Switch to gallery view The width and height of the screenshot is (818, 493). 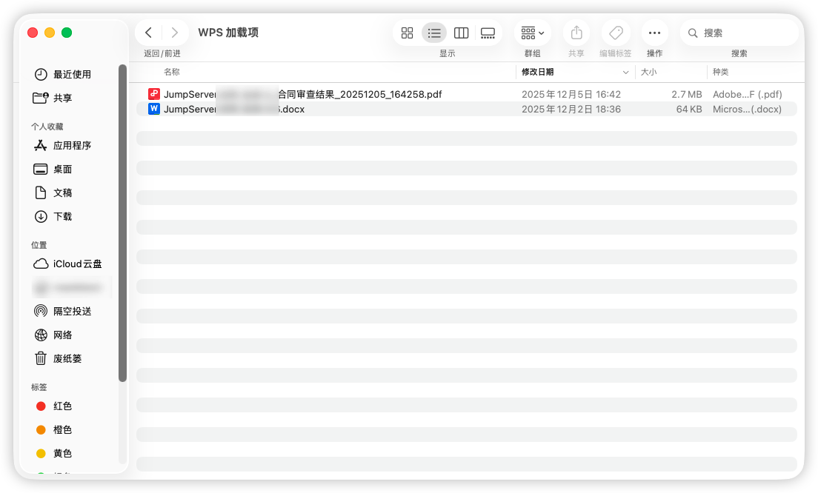tap(488, 33)
